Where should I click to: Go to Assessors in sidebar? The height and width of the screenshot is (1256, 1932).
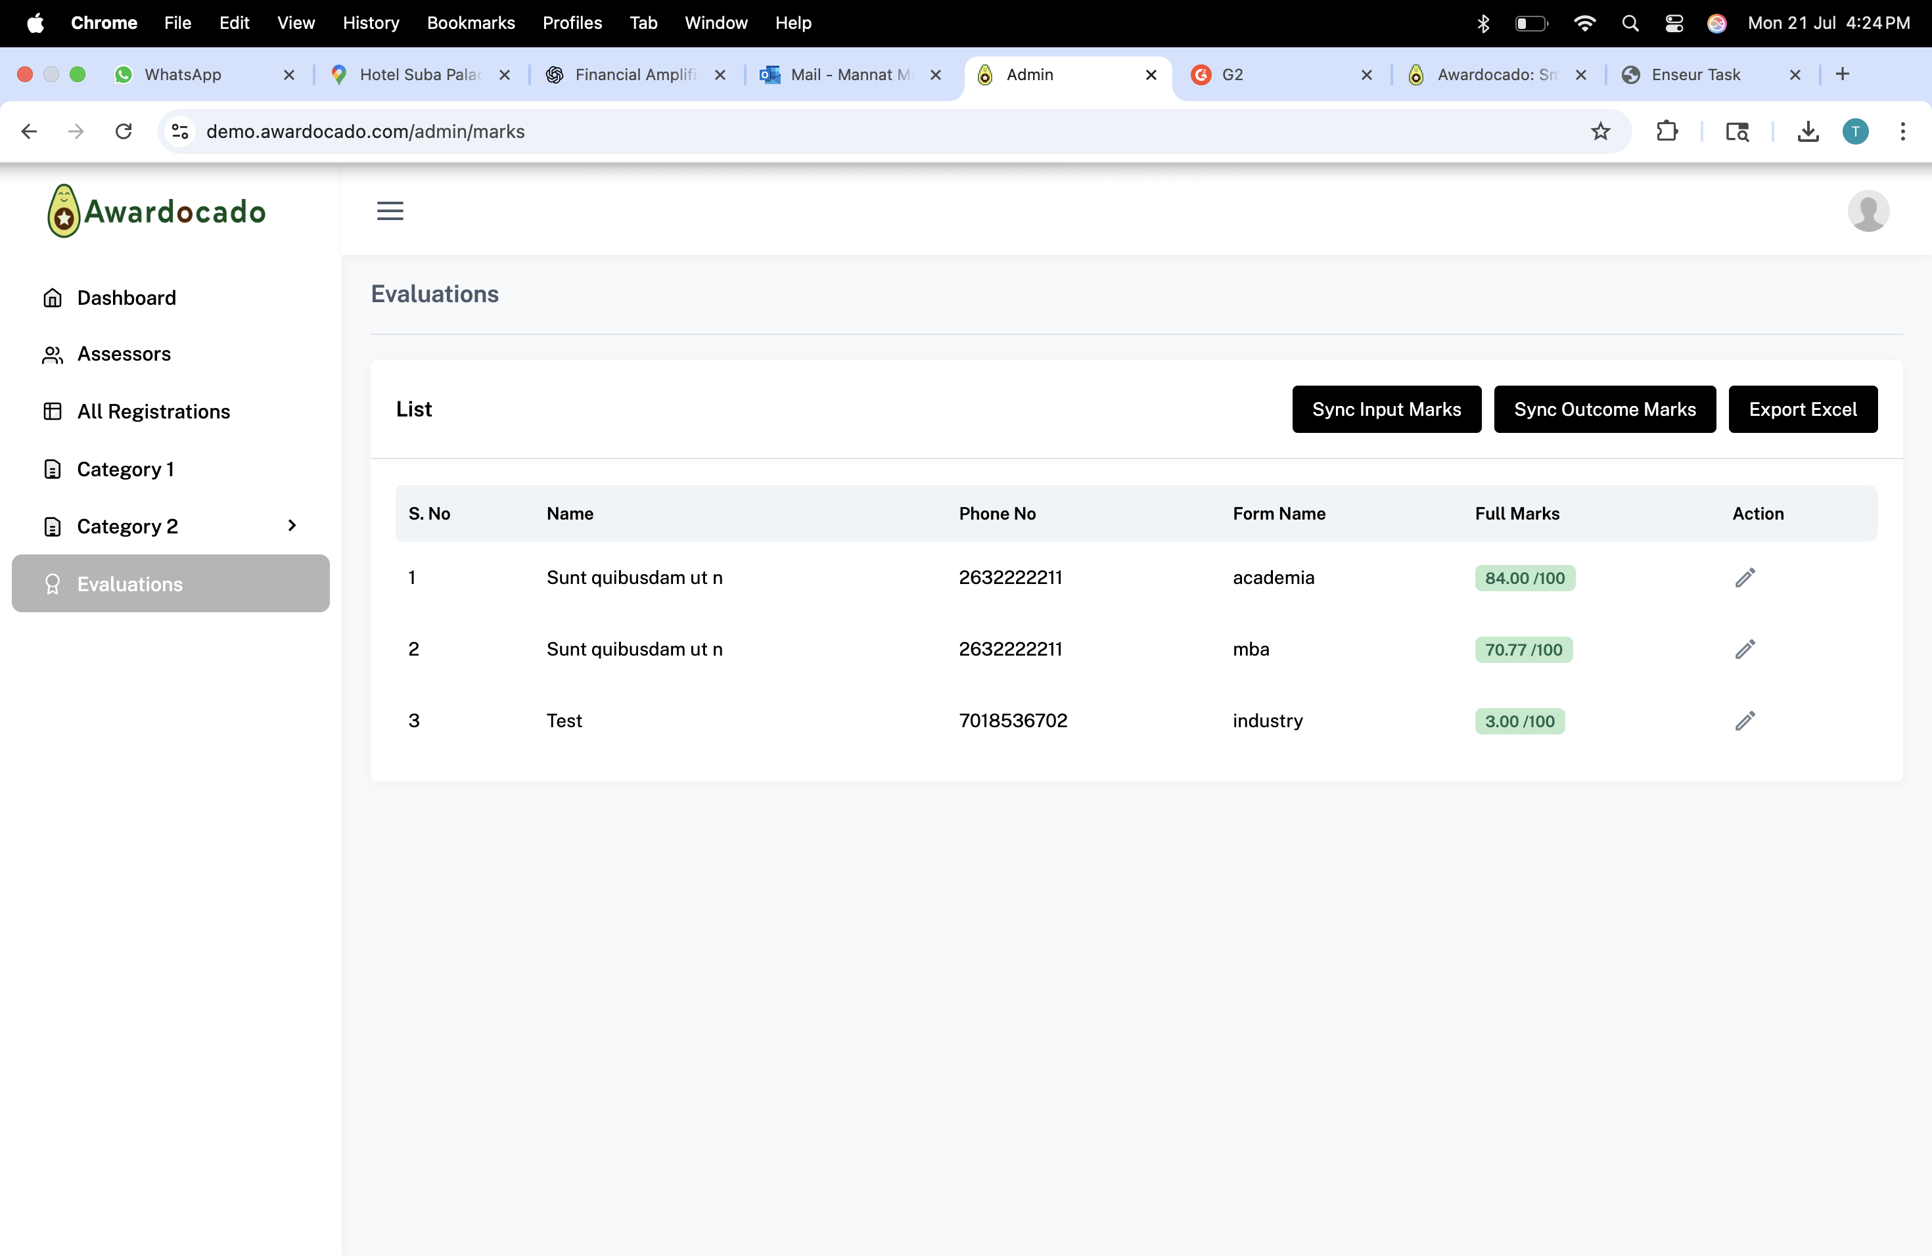[124, 355]
